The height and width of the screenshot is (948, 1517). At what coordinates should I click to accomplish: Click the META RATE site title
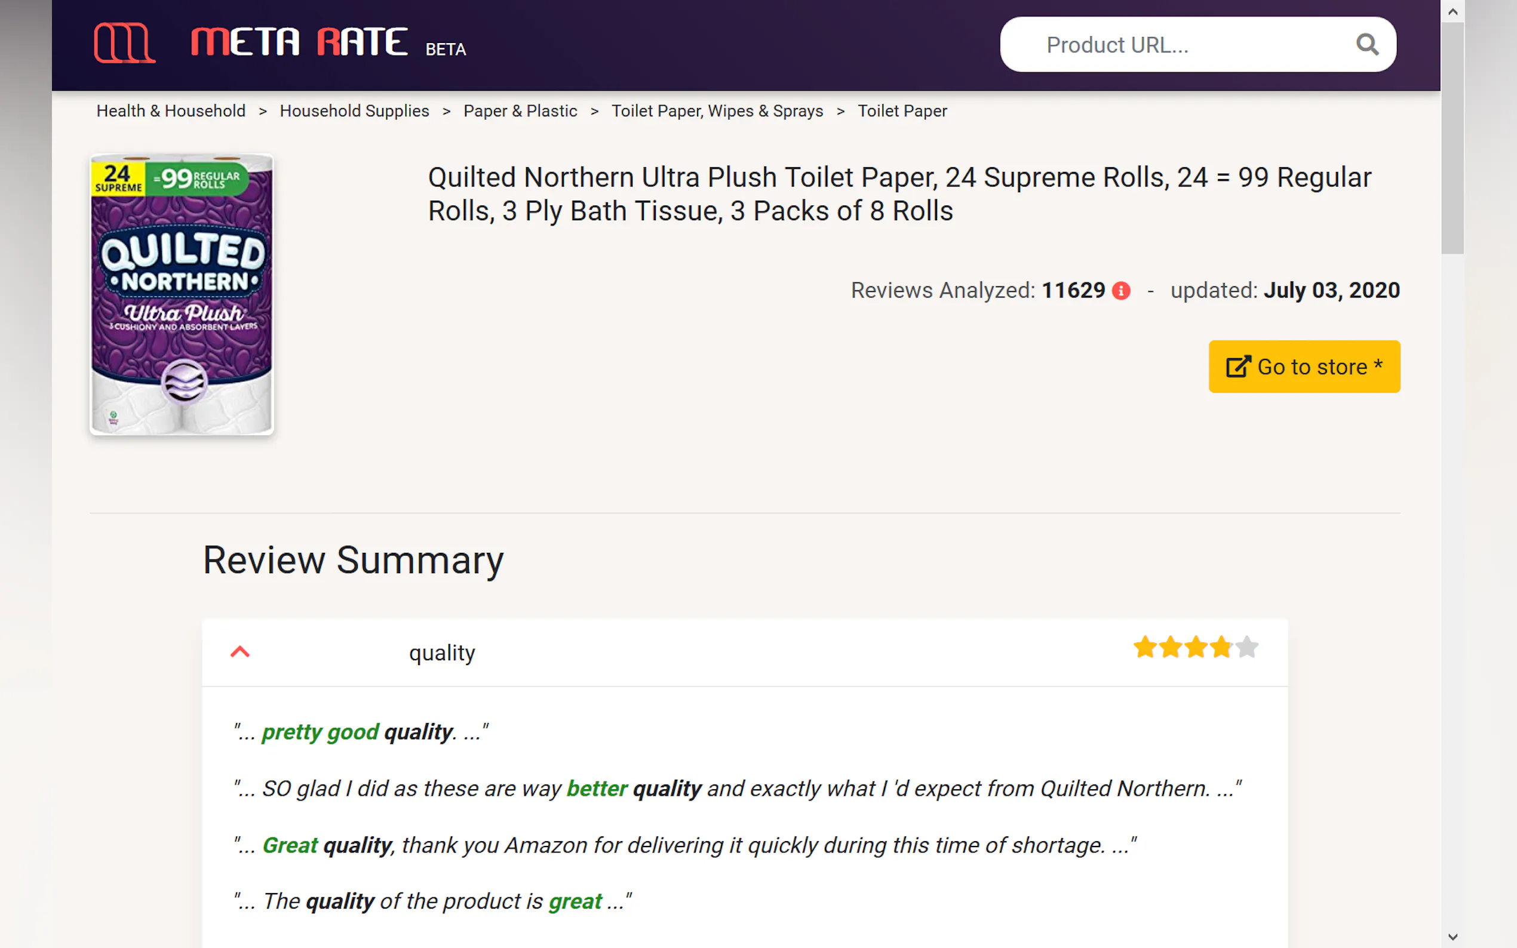(300, 42)
